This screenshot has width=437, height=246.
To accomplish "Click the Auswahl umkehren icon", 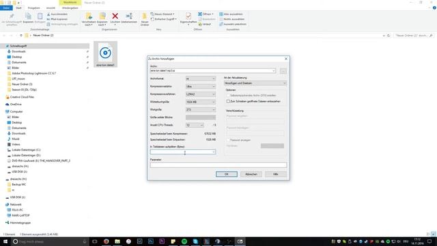I will coord(221,25).
